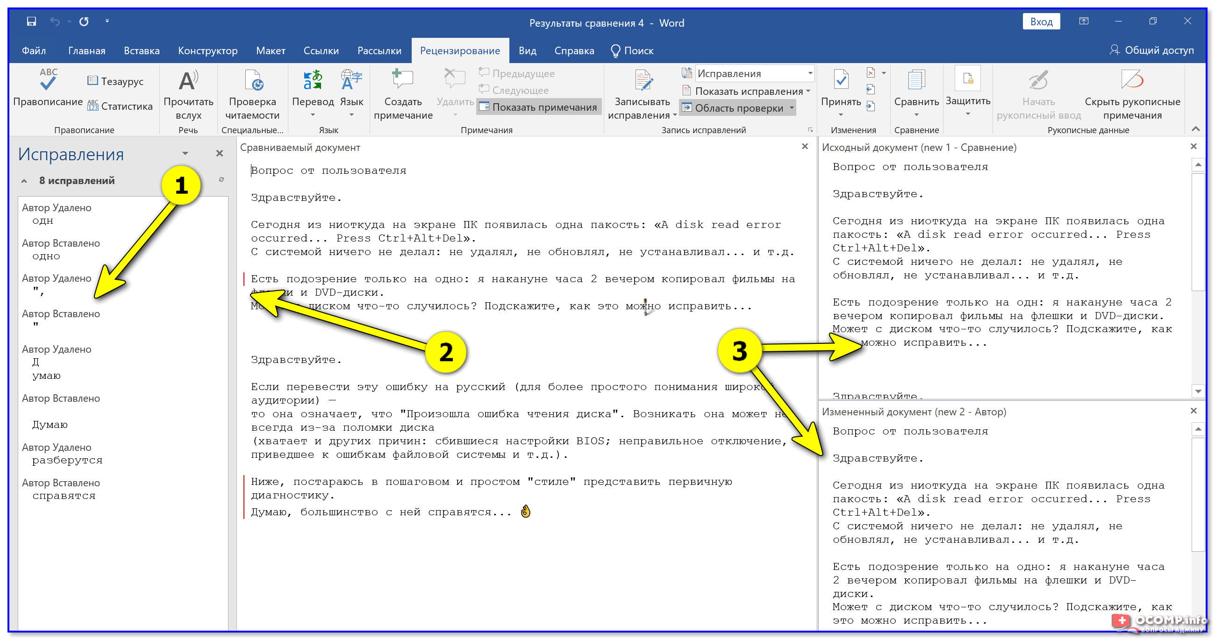Switch to the Вставка tab

tap(142, 50)
